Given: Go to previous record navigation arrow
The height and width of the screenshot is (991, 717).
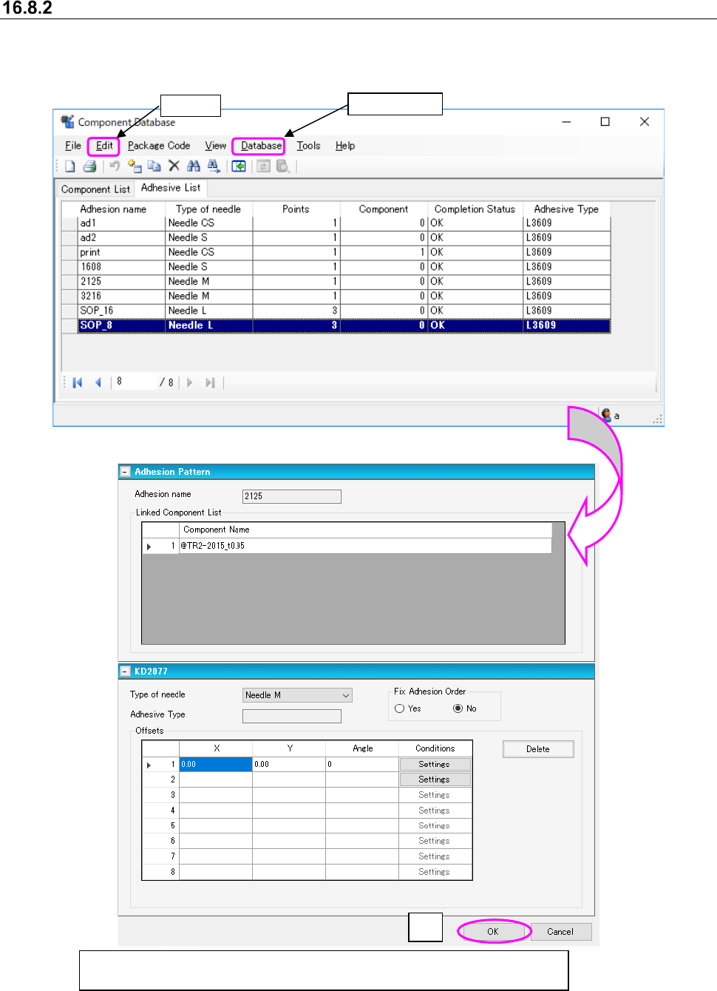Looking at the screenshot, I should click(98, 382).
